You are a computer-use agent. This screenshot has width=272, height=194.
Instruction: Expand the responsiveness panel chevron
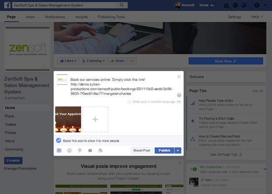pos(265,169)
